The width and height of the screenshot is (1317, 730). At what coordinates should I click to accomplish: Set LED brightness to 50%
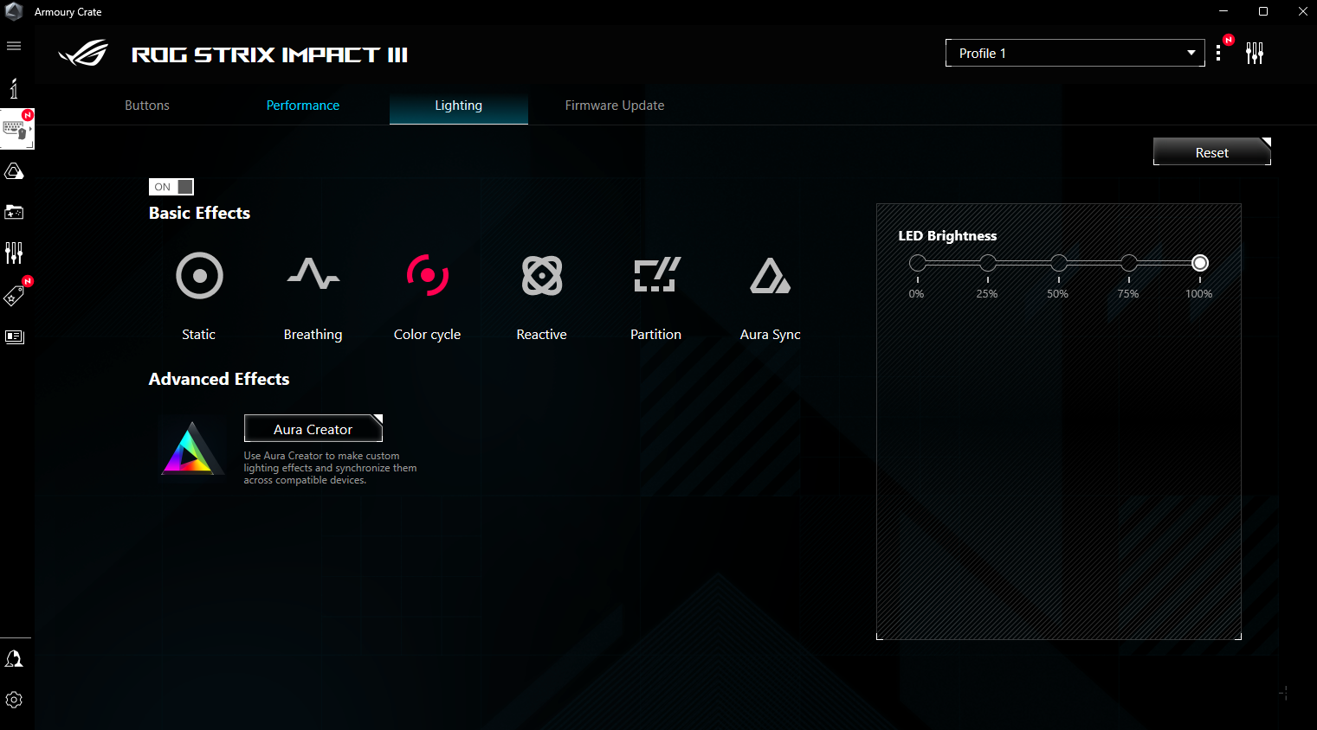(1059, 263)
